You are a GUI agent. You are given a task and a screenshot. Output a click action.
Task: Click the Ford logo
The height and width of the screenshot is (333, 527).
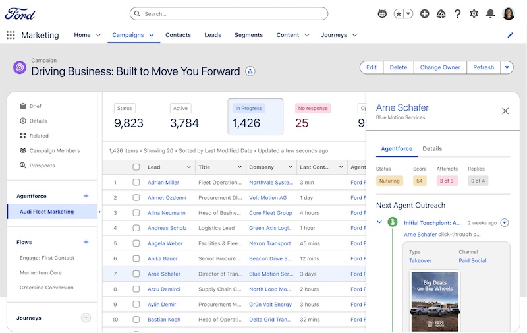(x=20, y=14)
